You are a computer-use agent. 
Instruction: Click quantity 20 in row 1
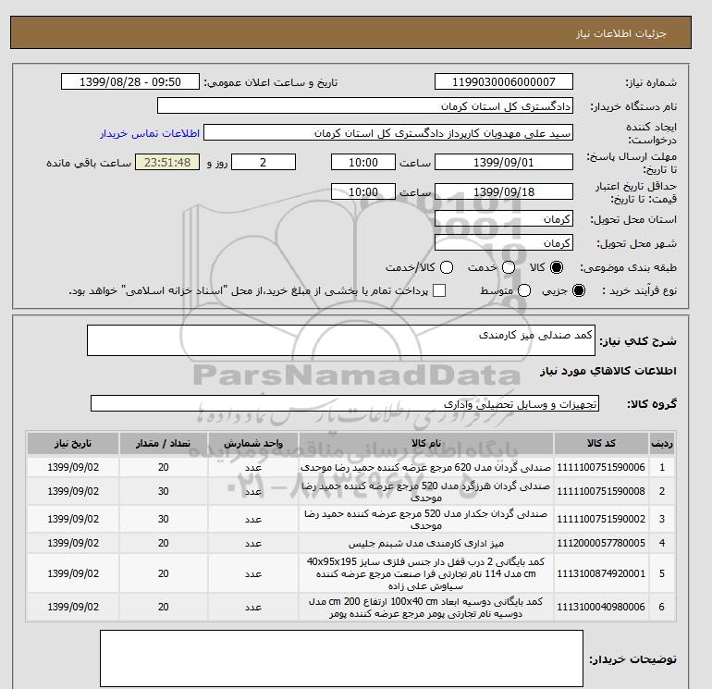[x=164, y=467]
